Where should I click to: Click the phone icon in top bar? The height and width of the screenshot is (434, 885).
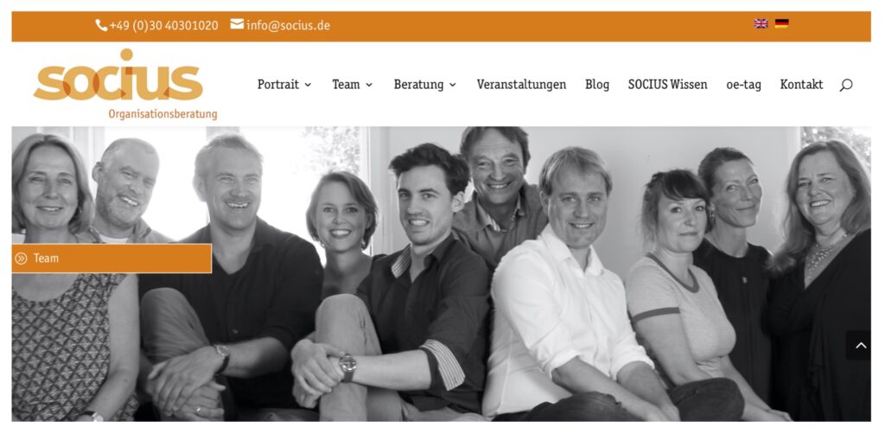coord(101,25)
